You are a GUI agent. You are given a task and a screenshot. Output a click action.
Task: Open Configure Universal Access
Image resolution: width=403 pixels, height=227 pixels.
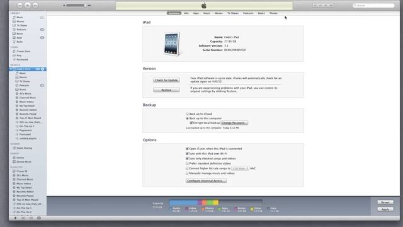coord(206,181)
